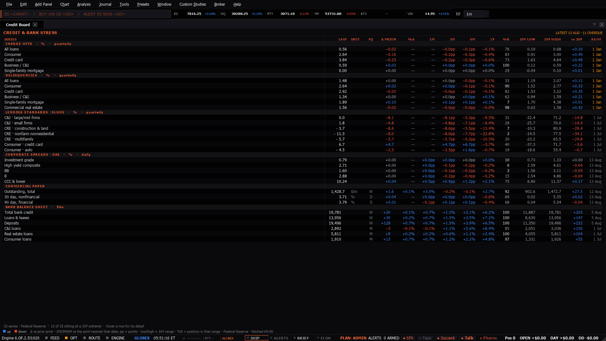This screenshot has height=341, width=606.
Task: Open the File menu
Action: [9, 4]
